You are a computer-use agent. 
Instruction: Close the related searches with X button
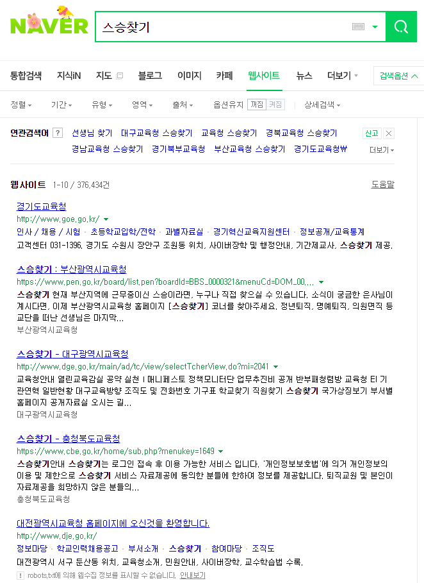pyautogui.click(x=389, y=133)
